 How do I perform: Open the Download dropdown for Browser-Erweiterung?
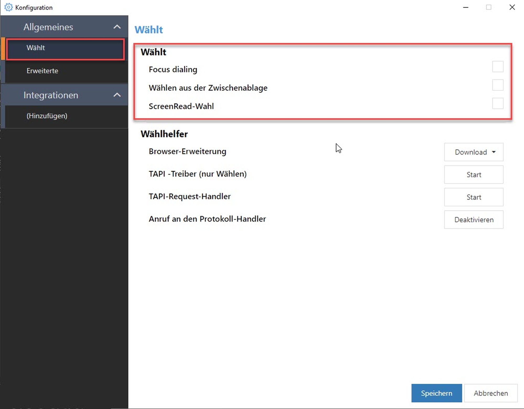pyautogui.click(x=473, y=152)
